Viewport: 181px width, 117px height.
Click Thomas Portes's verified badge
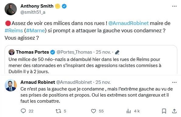[52, 52]
